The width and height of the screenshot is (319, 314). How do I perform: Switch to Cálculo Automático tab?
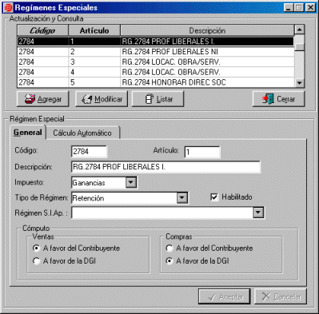(82, 133)
